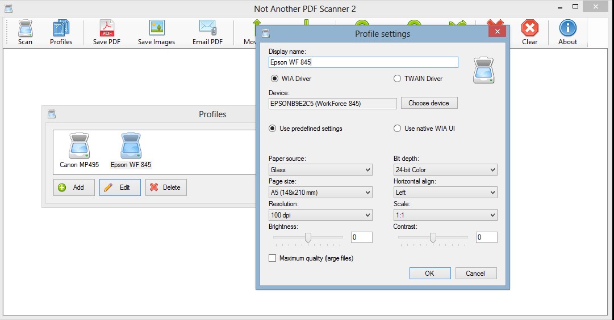
Task: Expand the Paper source dropdown
Action: [x=320, y=170]
